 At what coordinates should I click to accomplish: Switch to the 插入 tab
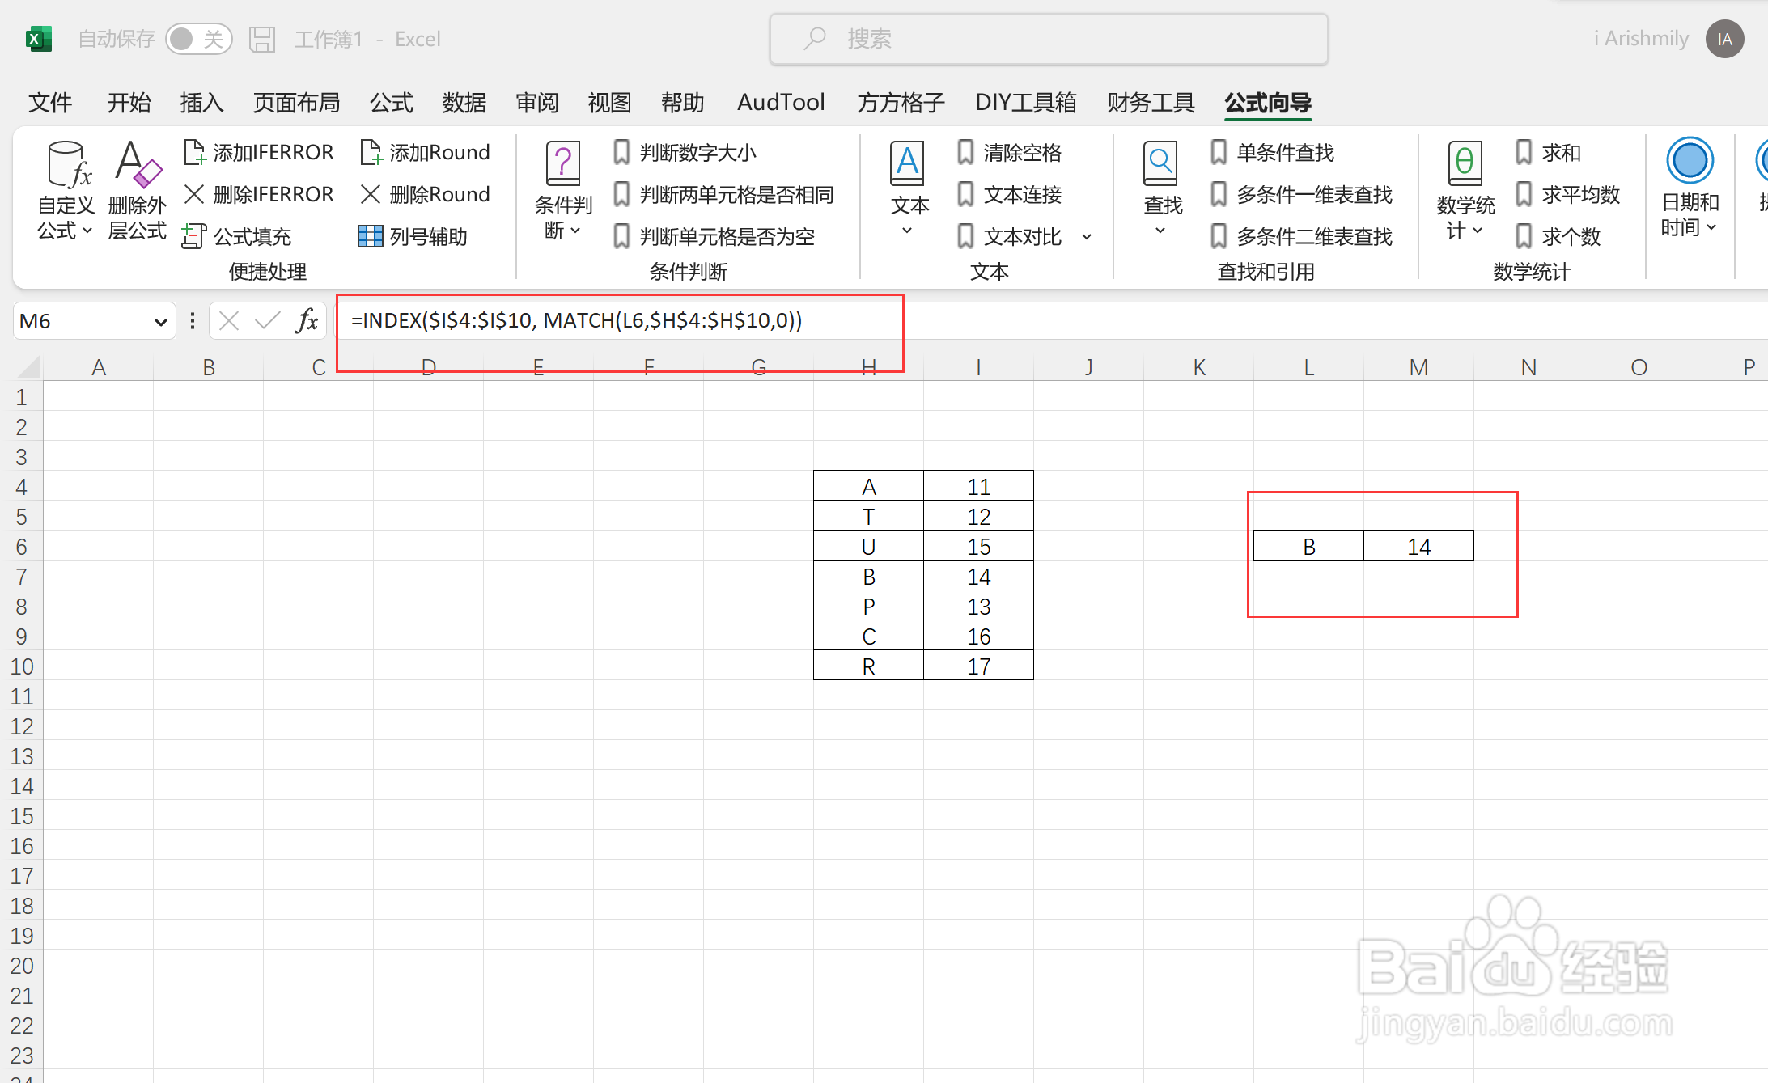(x=201, y=103)
